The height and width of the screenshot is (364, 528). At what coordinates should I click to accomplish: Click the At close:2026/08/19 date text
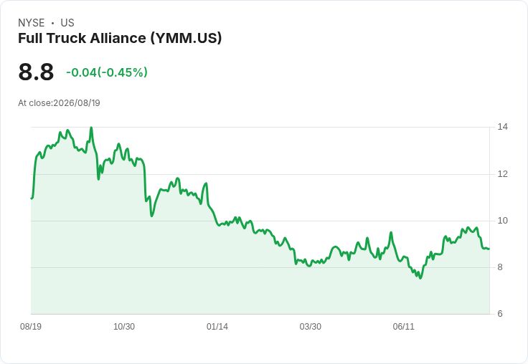pos(59,103)
